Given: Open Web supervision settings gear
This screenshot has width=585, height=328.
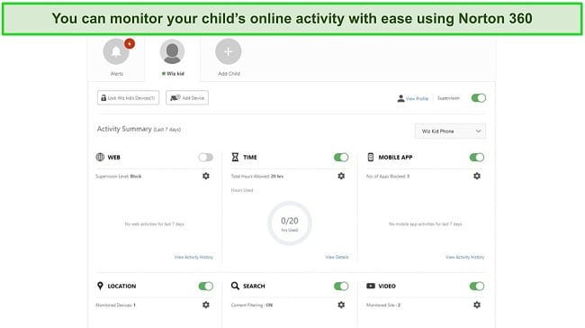Looking at the screenshot, I should (205, 176).
